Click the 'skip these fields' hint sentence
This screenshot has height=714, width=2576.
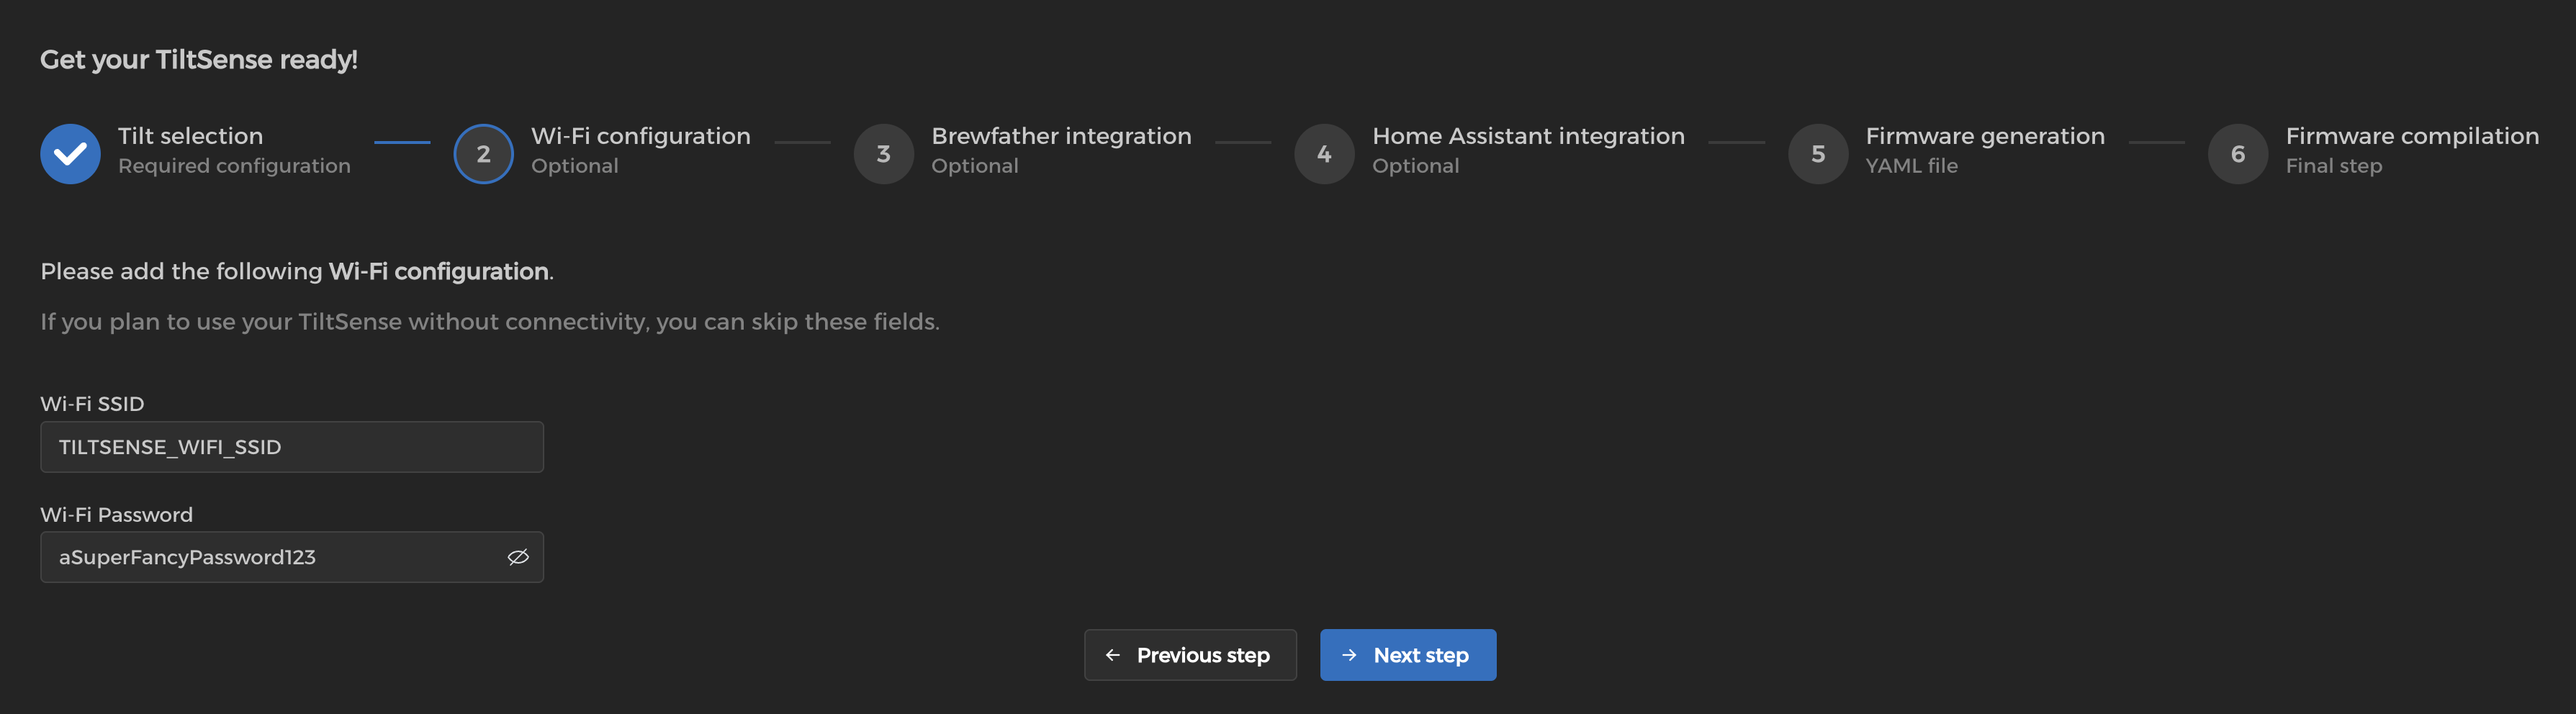[x=490, y=322]
